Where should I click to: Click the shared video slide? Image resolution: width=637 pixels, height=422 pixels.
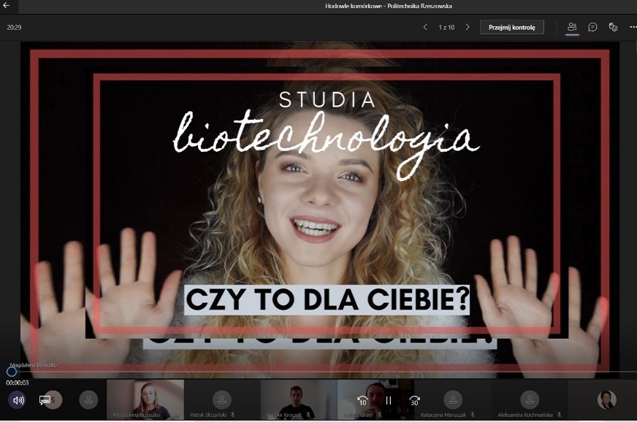318,204
